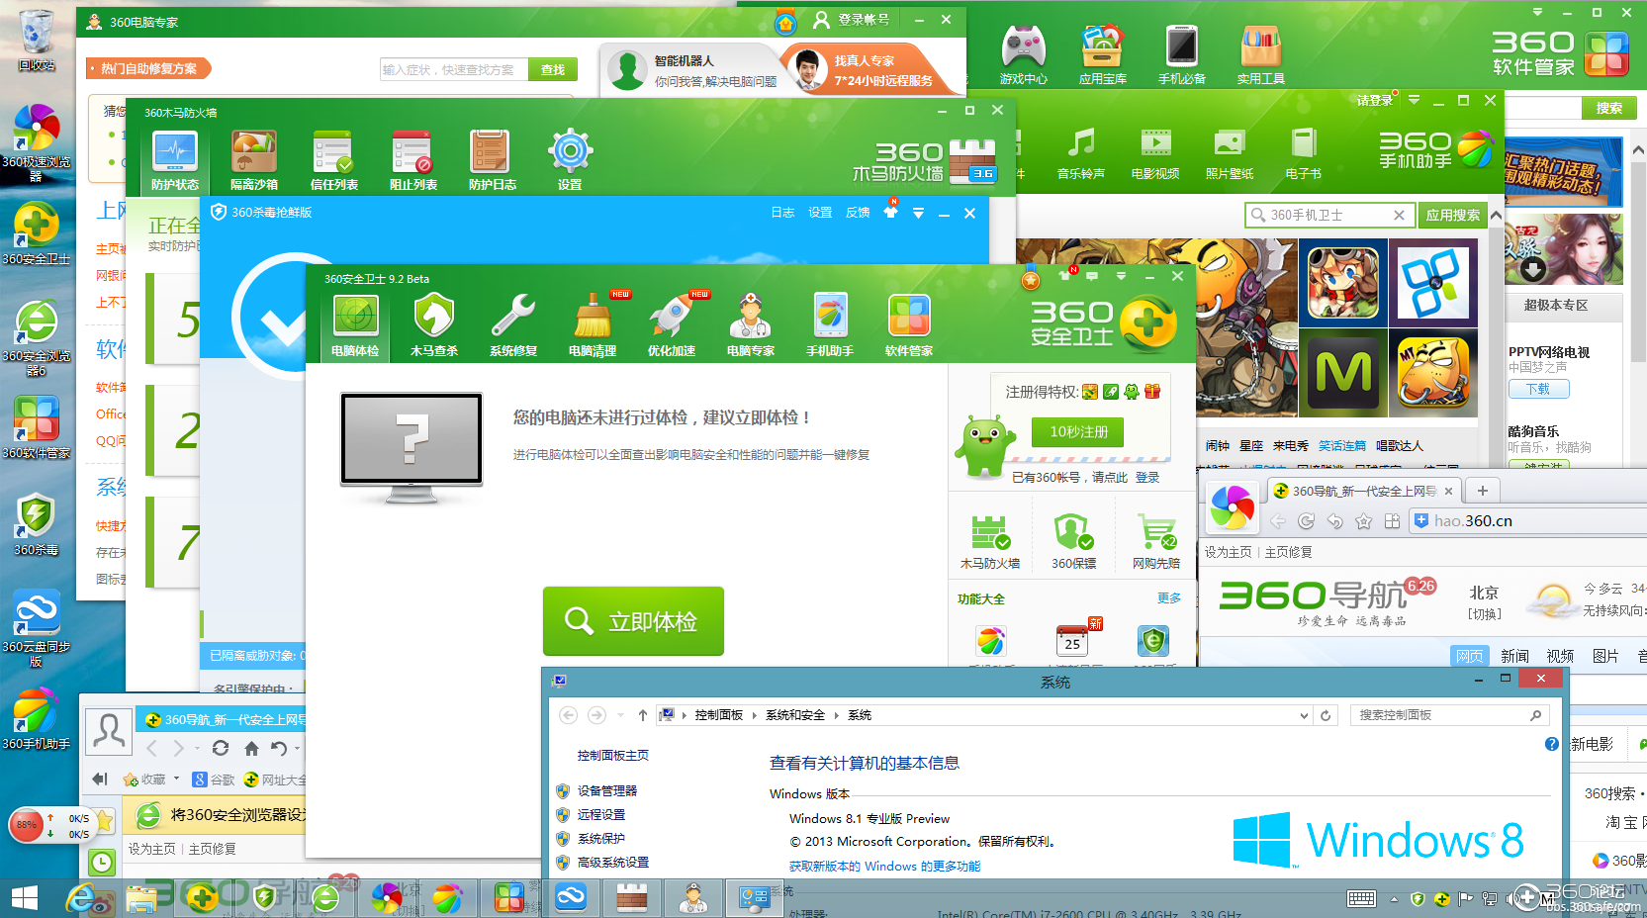This screenshot has height=918, width=1647.
Task: Click 日志 in 360杀毒 title bar
Action: click(782, 213)
